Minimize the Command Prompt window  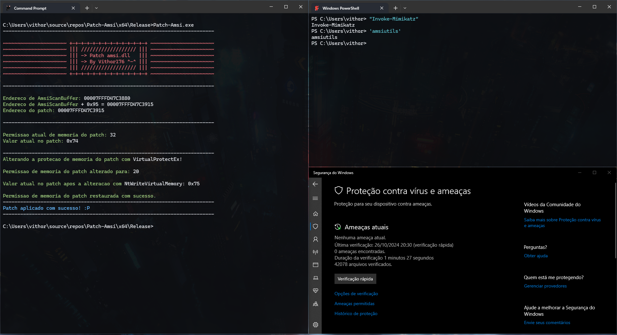(271, 7)
